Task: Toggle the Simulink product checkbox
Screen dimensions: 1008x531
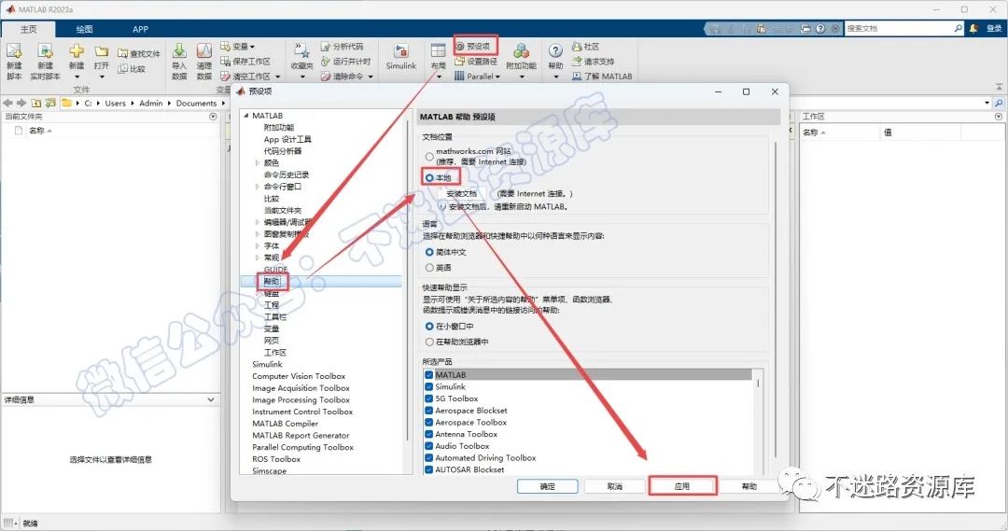Action: point(428,387)
